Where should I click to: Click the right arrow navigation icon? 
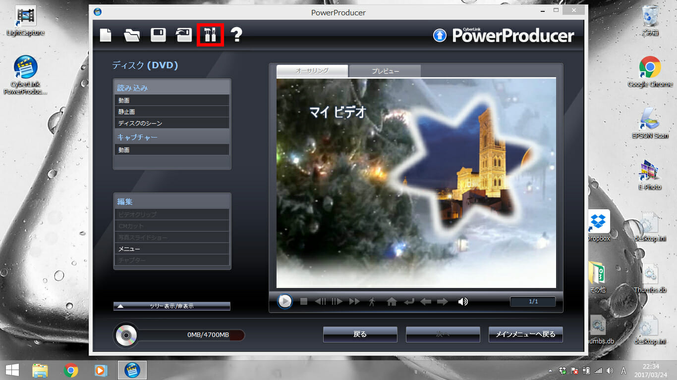(x=443, y=301)
